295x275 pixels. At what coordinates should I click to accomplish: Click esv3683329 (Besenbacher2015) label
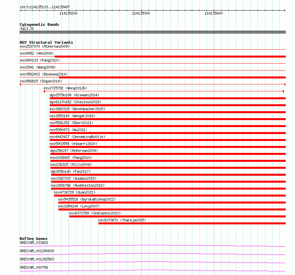[77, 109]
